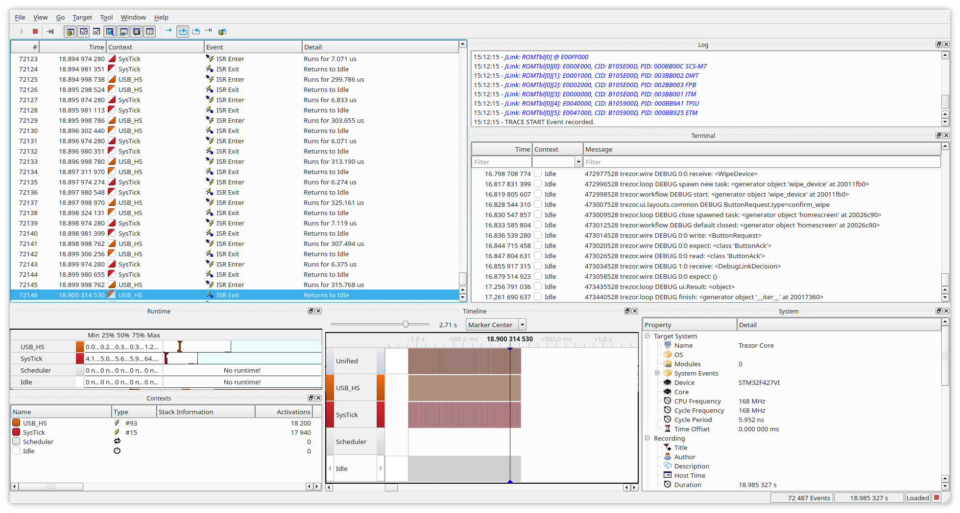Expand the System Events tree node
960x513 pixels.
pyautogui.click(x=658, y=373)
